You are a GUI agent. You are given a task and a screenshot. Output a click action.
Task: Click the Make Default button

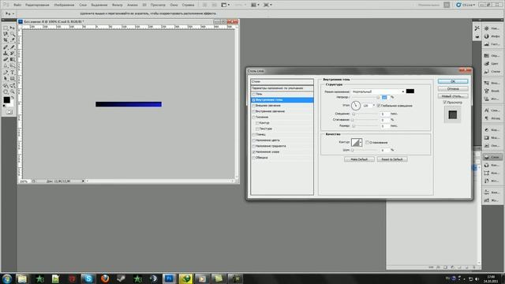pos(359,159)
